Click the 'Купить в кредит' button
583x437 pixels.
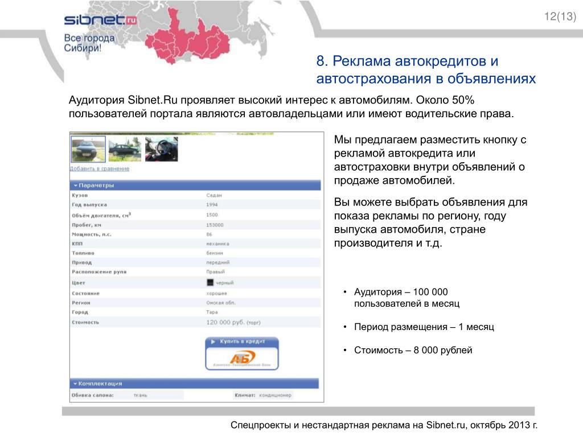coord(242,341)
